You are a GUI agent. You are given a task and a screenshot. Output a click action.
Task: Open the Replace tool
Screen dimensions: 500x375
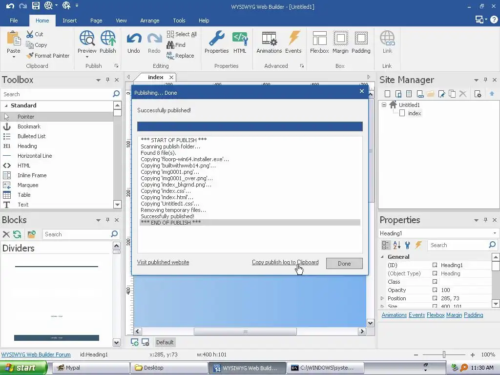(x=180, y=56)
